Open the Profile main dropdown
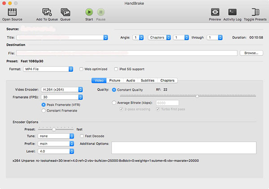The width and height of the screenshot is (269, 189). (x=56, y=144)
